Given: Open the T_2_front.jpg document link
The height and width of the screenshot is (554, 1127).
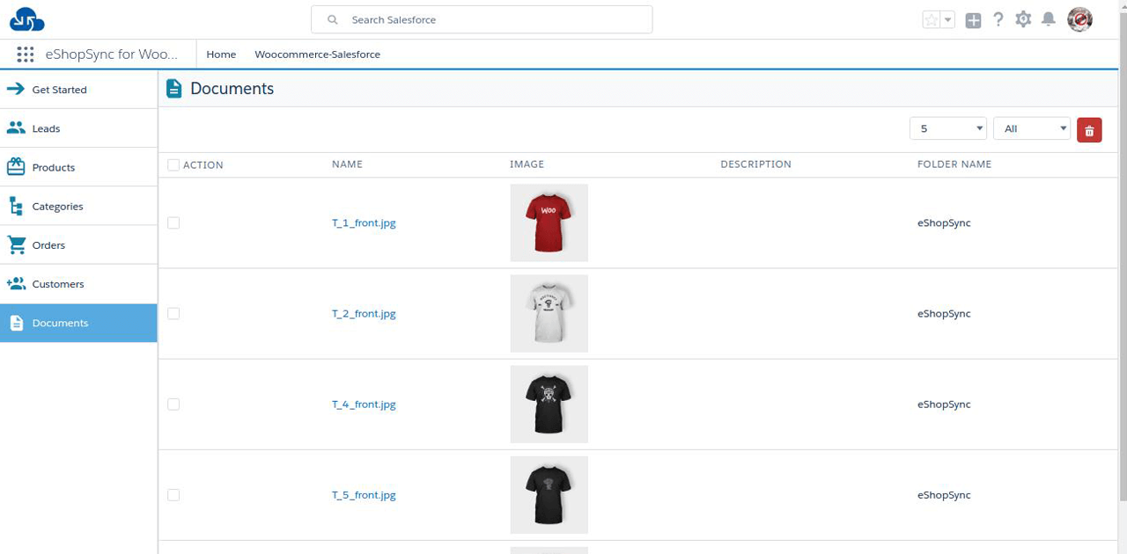Looking at the screenshot, I should pos(364,314).
